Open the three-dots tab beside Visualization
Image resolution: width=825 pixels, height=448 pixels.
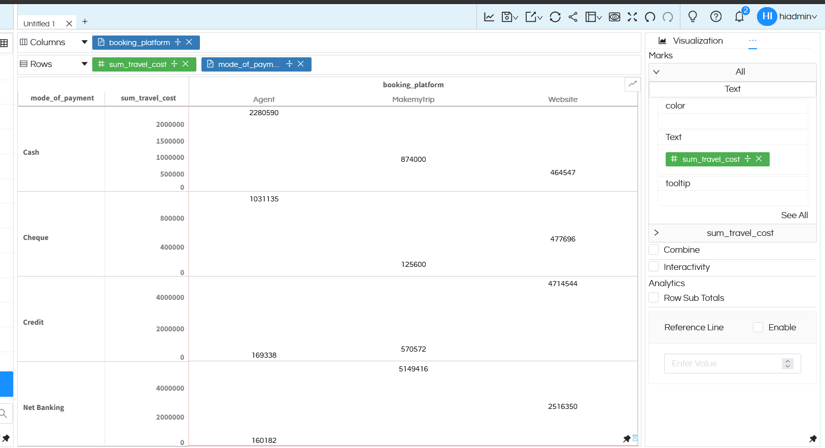(752, 41)
